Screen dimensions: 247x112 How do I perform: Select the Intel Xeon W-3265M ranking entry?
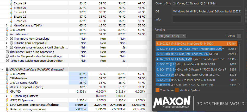196,54
